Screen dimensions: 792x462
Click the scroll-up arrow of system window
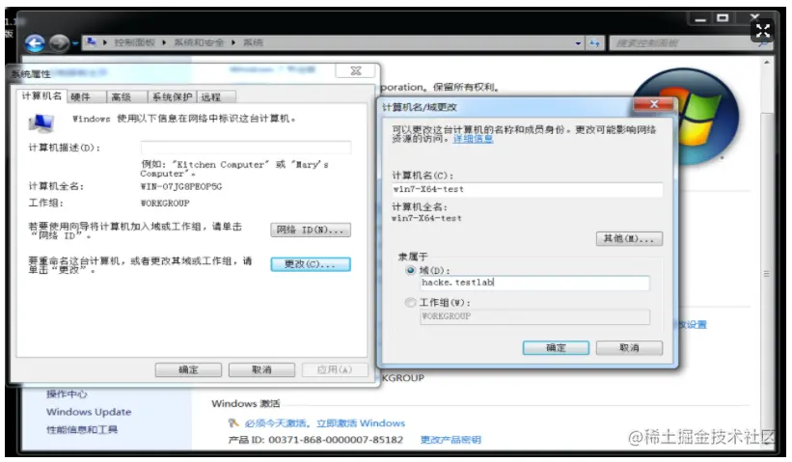(x=767, y=63)
